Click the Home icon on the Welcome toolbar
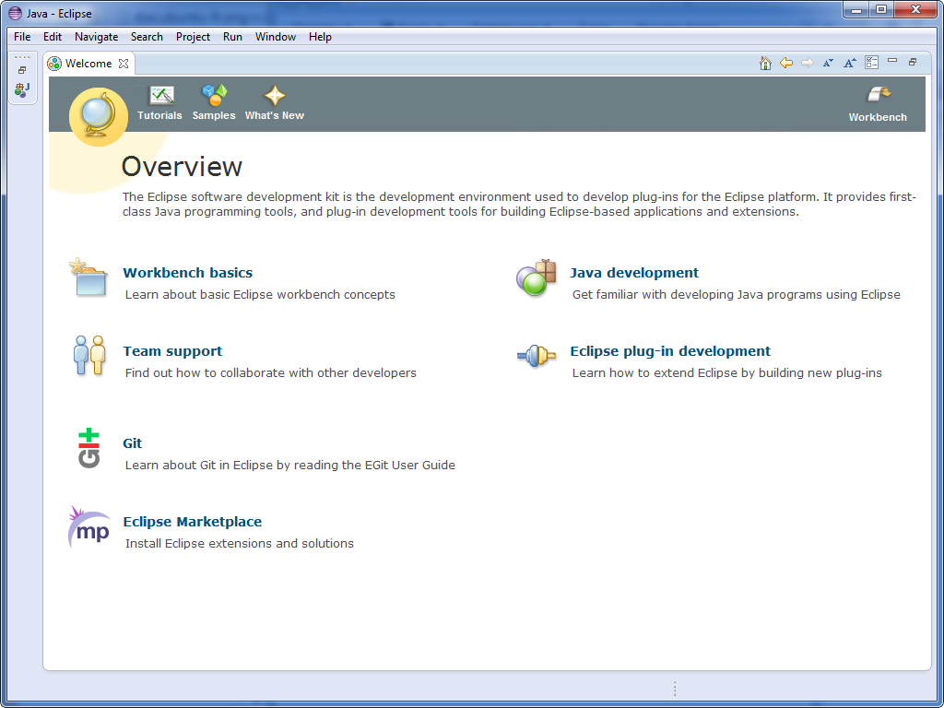The width and height of the screenshot is (944, 708). click(x=765, y=62)
